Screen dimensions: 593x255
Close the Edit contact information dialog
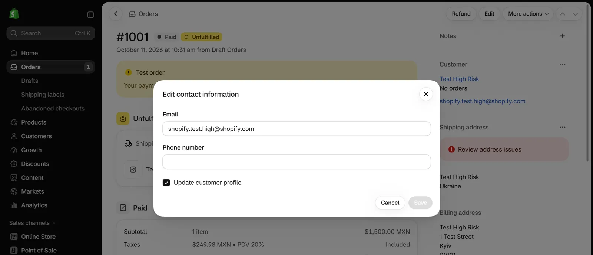pyautogui.click(x=426, y=94)
